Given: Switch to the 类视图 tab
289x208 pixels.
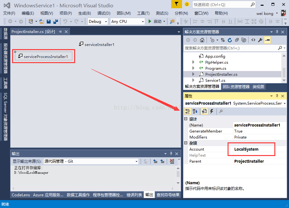Looking at the screenshot, I should click(258, 87).
